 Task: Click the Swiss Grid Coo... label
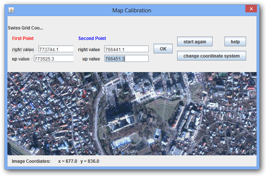[x=25, y=28]
